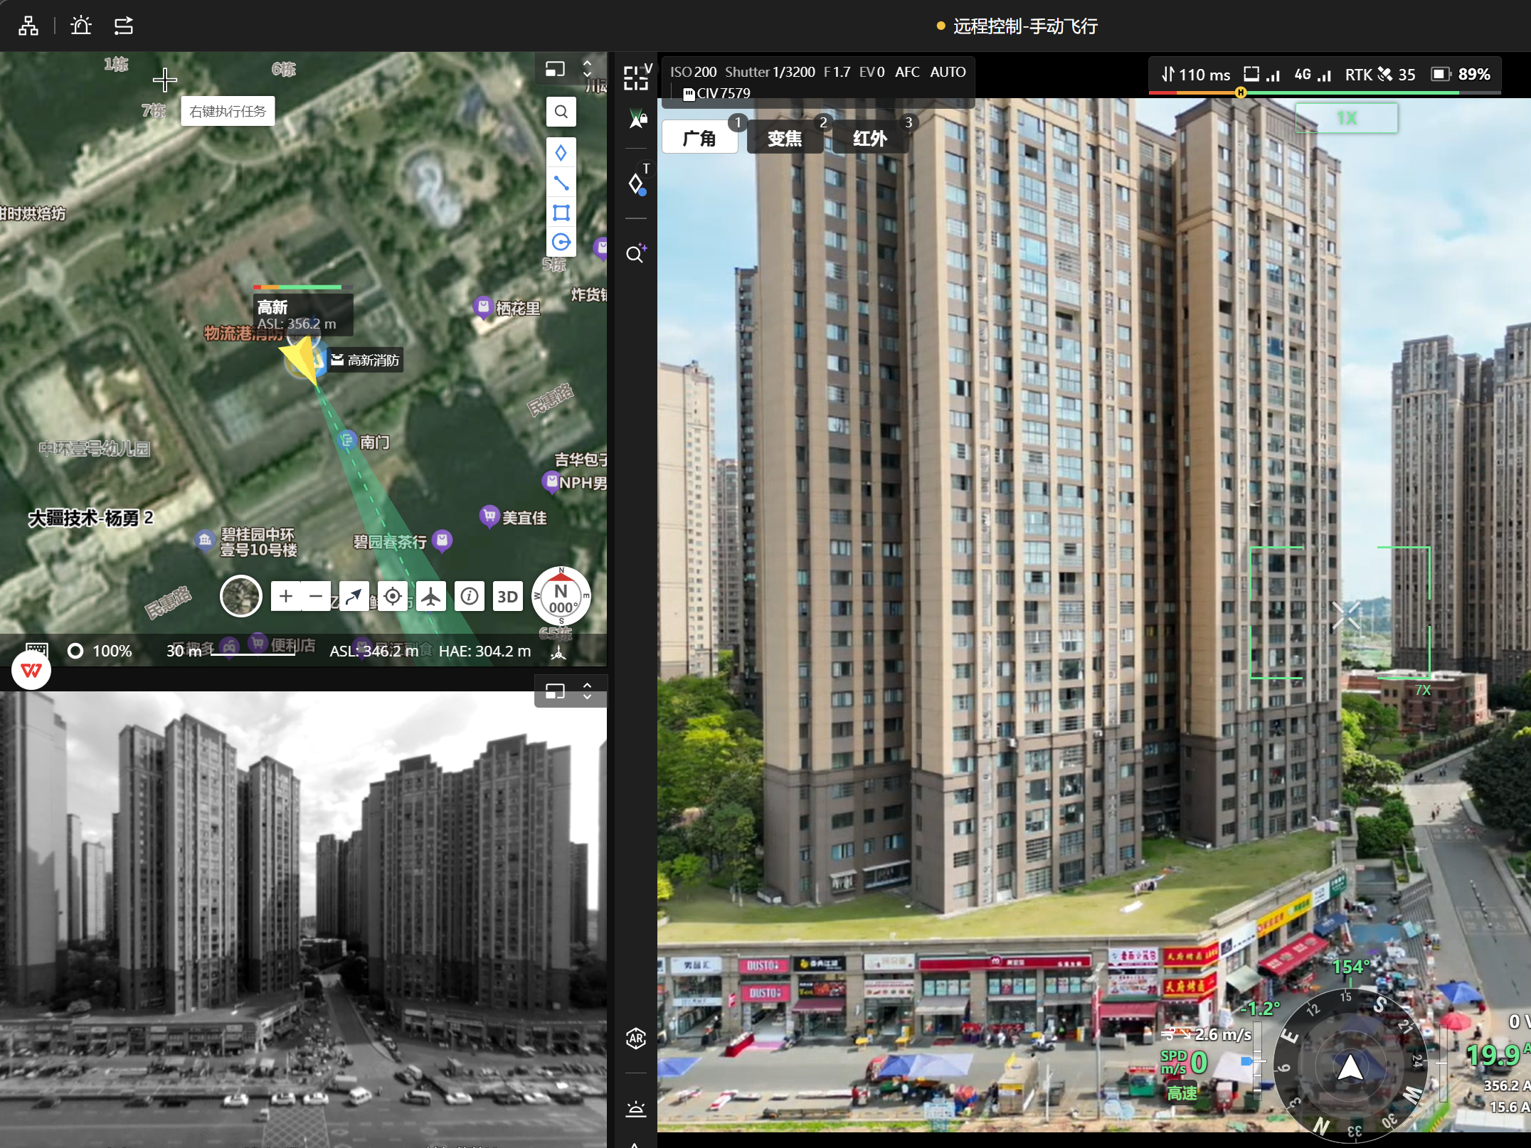Reset map orientation with north compass

coord(561,597)
